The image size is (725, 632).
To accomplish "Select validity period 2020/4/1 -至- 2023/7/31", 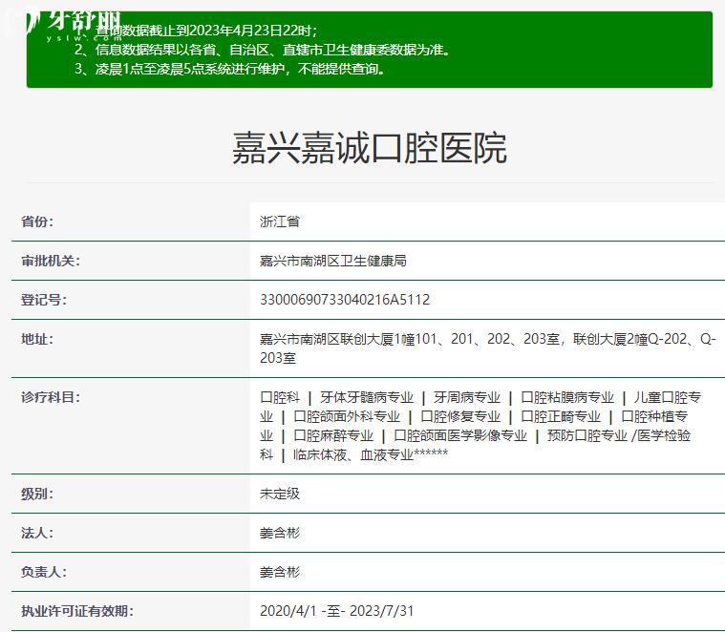I will [336, 611].
